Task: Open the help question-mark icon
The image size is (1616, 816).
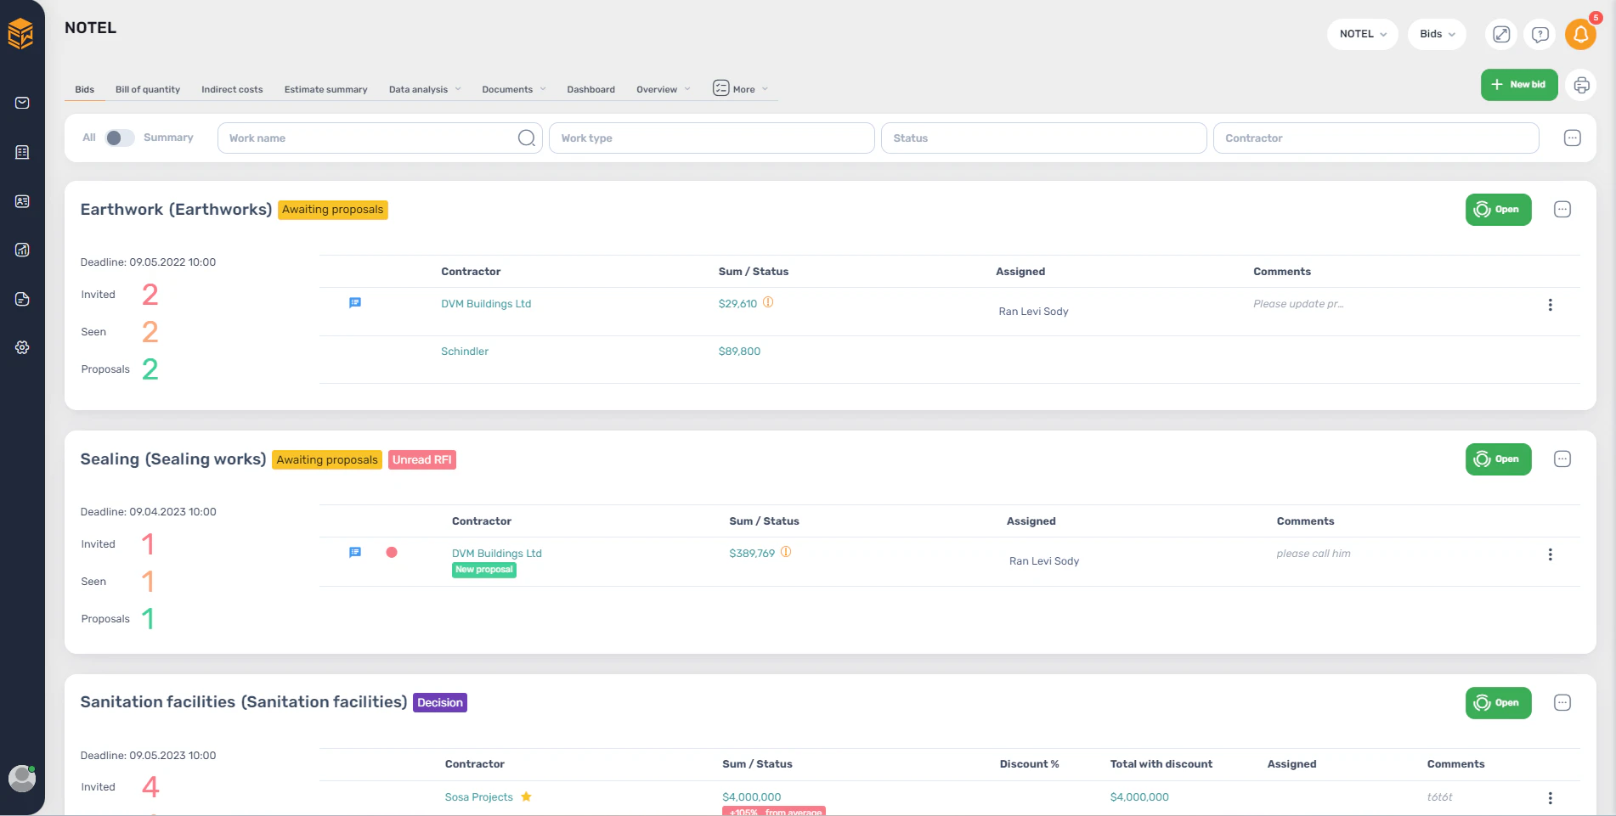Action: click(1540, 34)
